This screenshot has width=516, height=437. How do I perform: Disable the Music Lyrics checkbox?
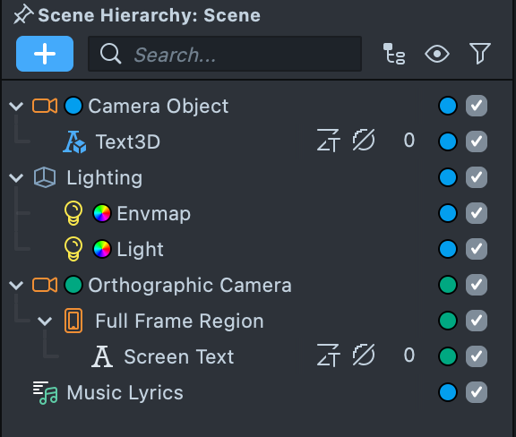(x=477, y=392)
